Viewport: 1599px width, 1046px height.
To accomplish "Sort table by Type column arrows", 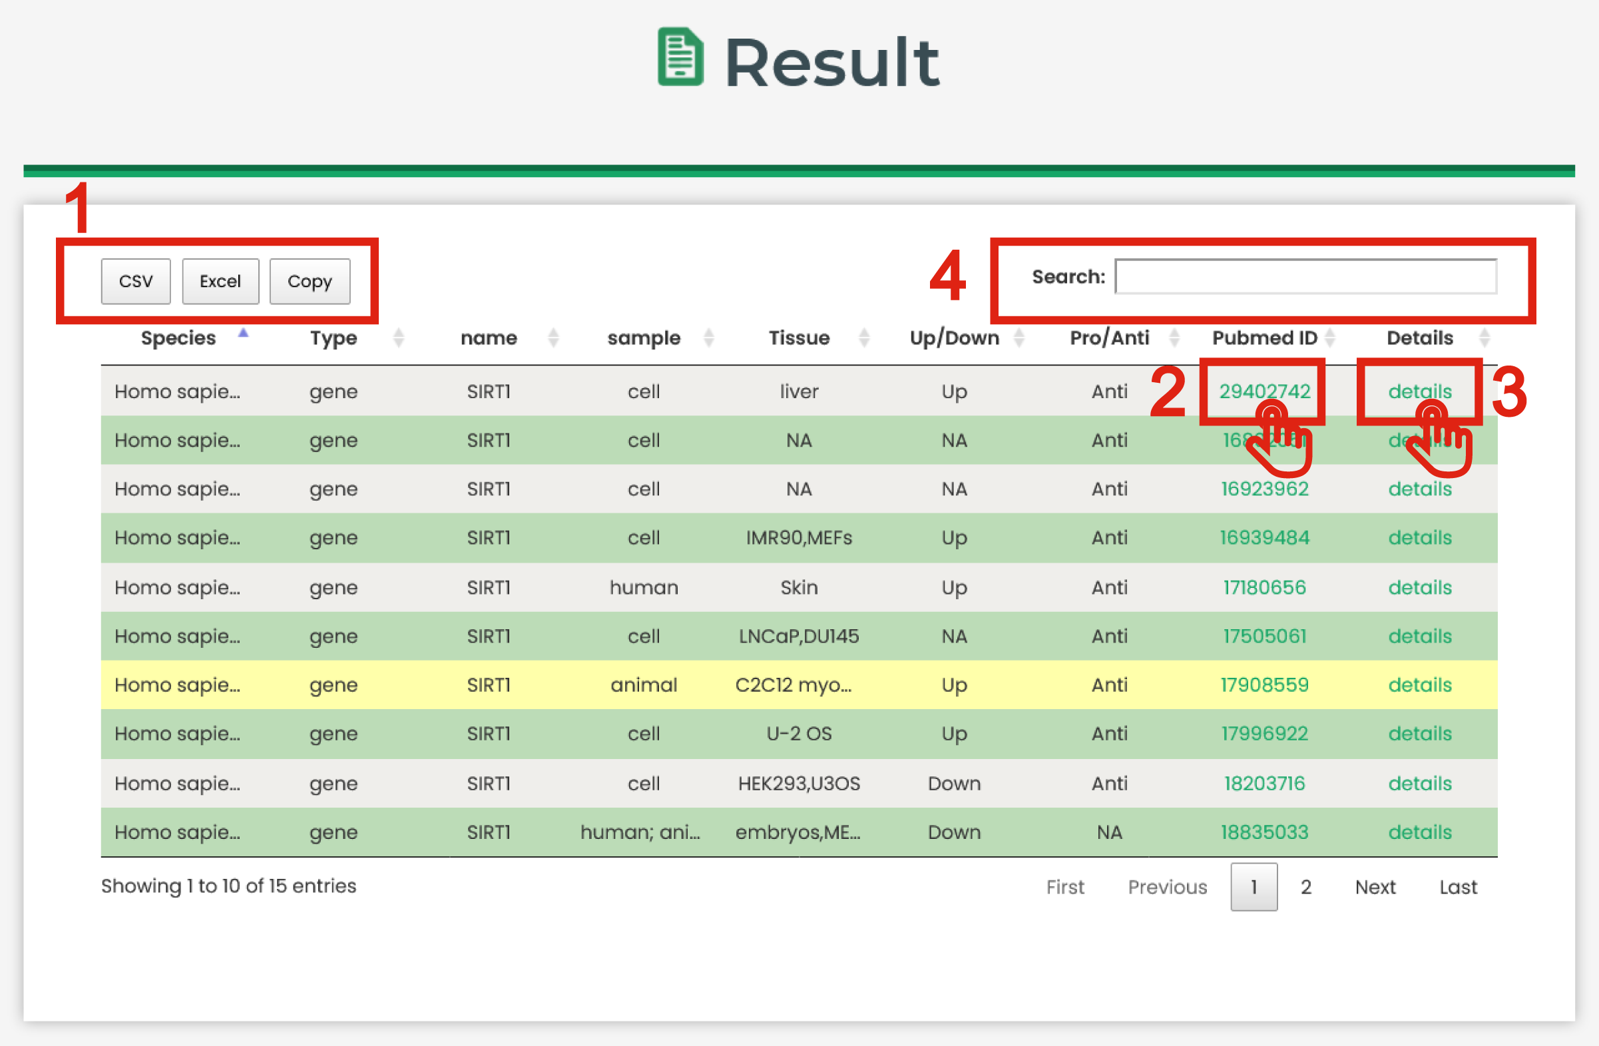I will point(398,338).
